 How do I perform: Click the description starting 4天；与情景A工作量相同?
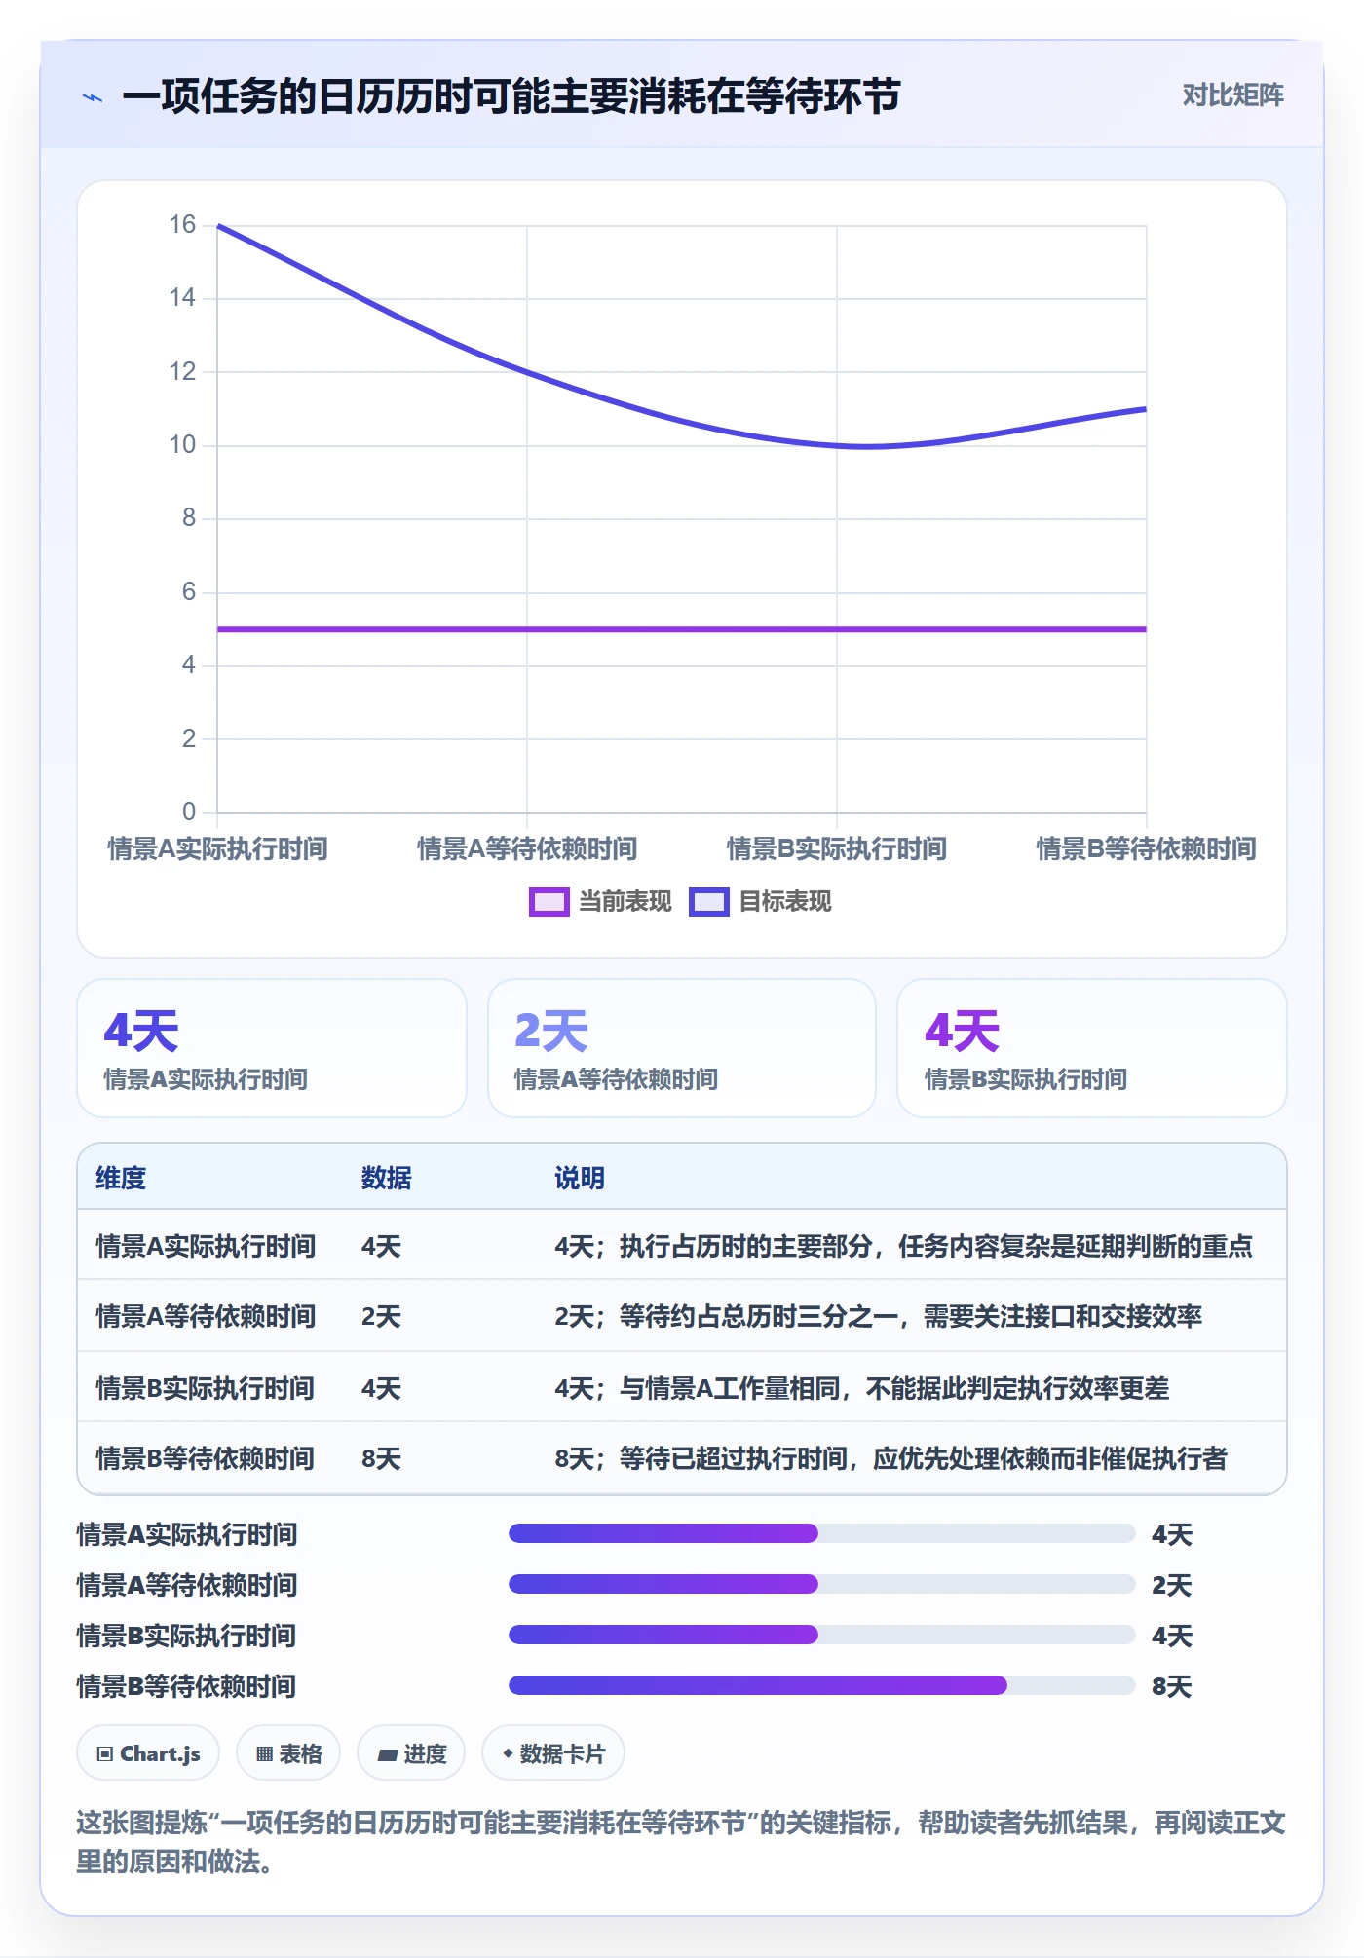coord(862,1388)
